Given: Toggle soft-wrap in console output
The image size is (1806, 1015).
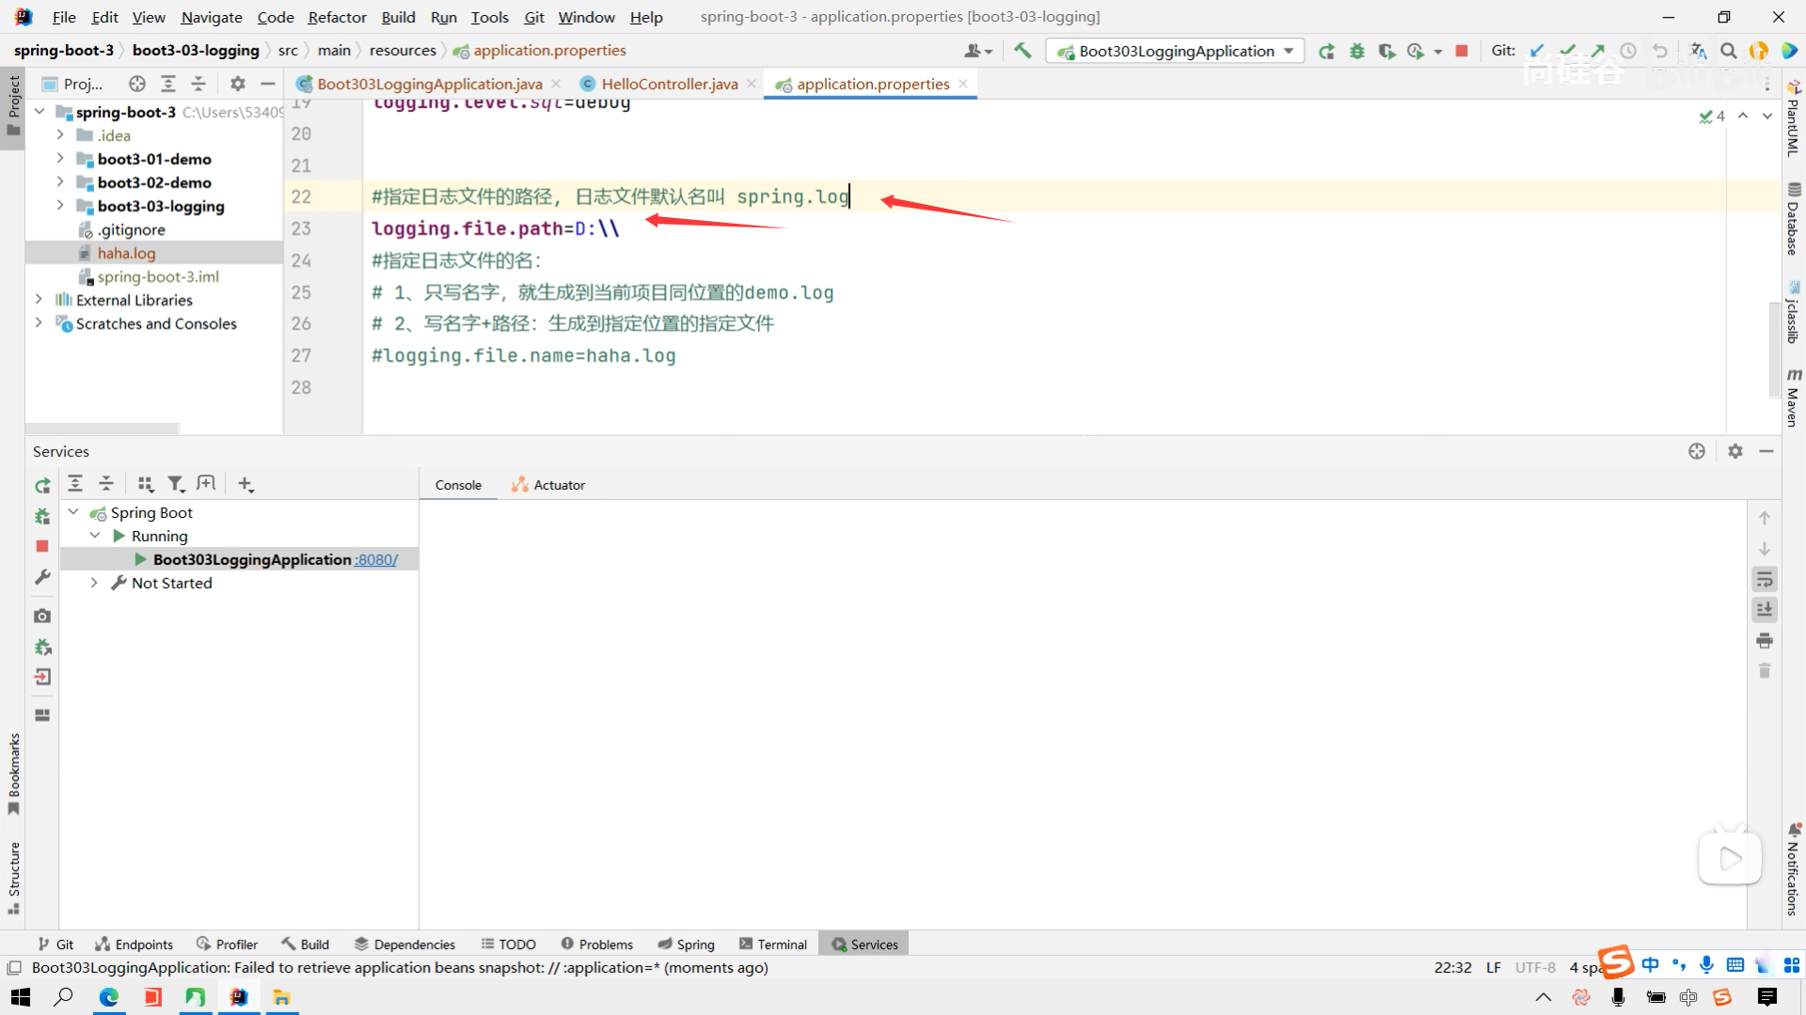Looking at the screenshot, I should pyautogui.click(x=1765, y=580).
